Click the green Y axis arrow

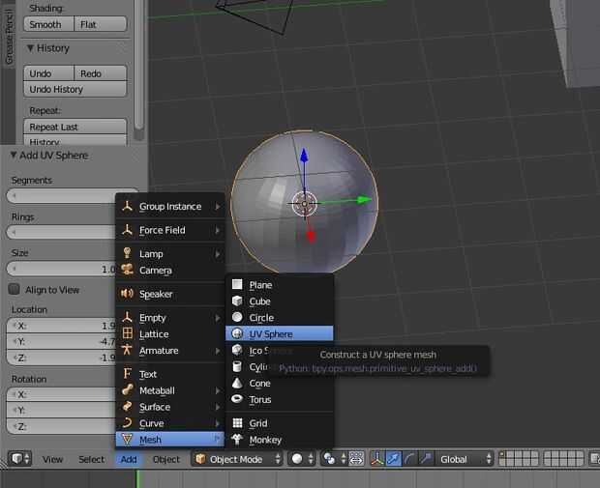click(x=364, y=199)
